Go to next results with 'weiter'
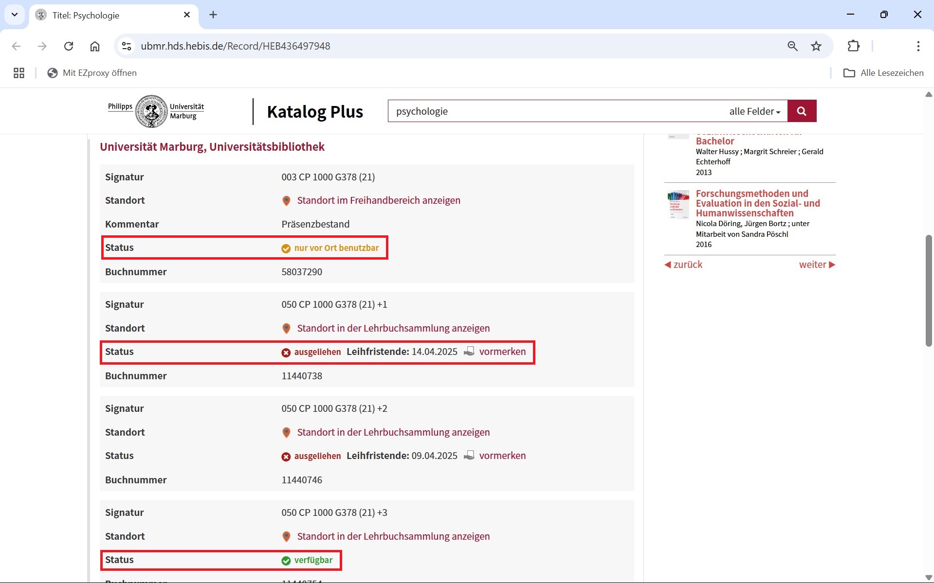This screenshot has height=583, width=934. (817, 265)
